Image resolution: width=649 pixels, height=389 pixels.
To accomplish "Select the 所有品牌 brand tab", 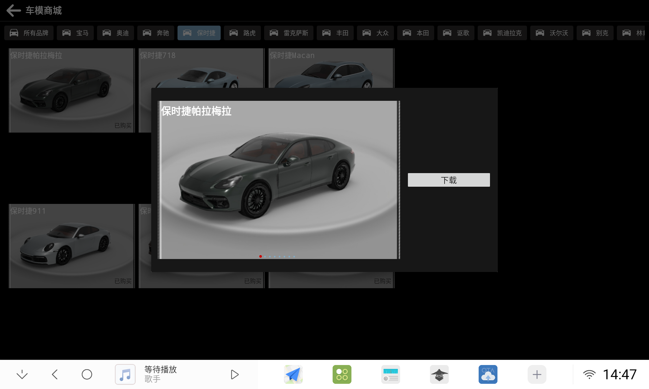I will pyautogui.click(x=29, y=33).
